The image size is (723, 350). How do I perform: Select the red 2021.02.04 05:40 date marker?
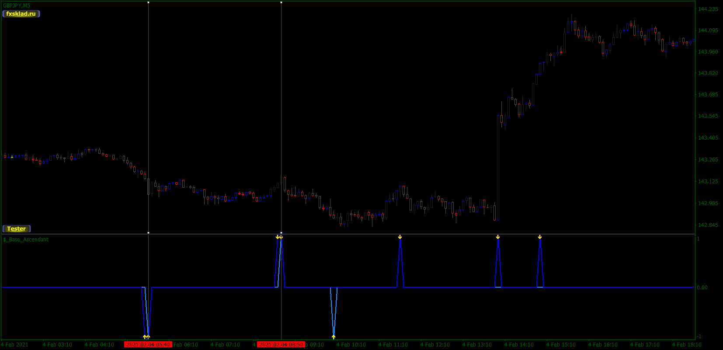click(x=148, y=345)
